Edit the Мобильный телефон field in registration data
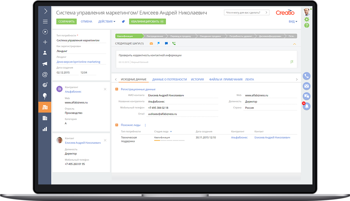350x201 pixels. coord(182,108)
